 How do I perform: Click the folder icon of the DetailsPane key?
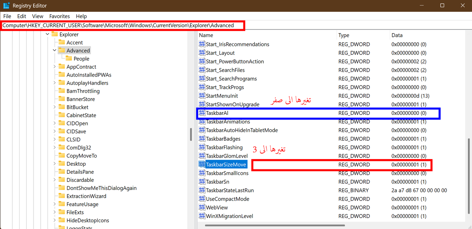click(62, 172)
